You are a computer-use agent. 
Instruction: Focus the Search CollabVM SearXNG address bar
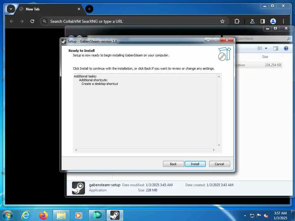[x=132, y=21]
